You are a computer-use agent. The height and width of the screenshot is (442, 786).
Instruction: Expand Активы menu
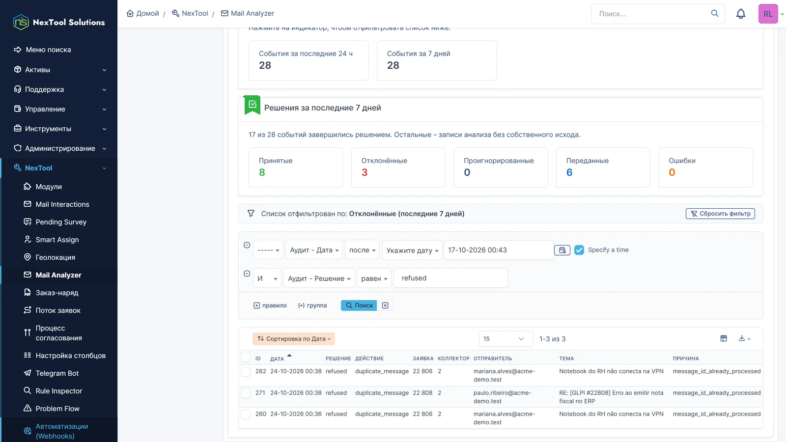59,70
